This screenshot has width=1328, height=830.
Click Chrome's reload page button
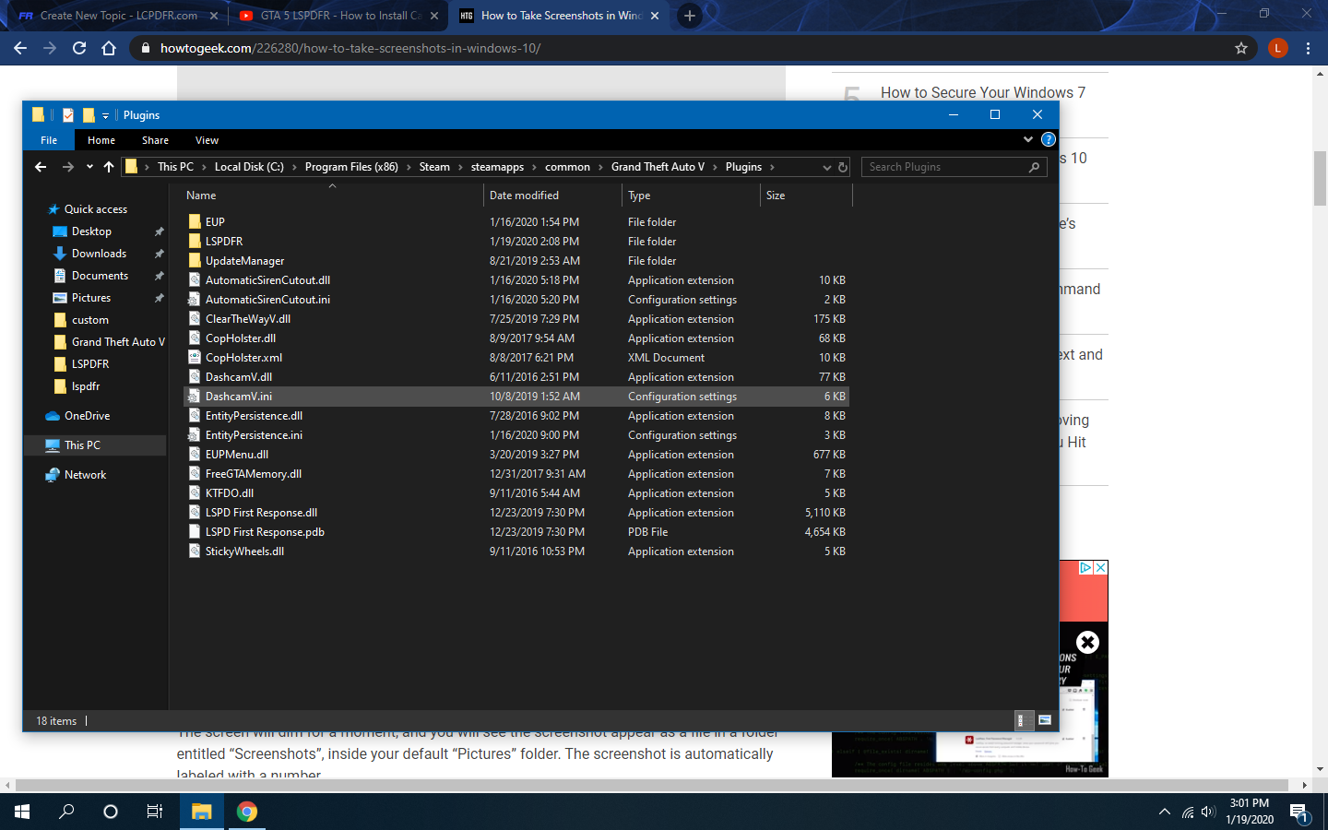pos(79,48)
